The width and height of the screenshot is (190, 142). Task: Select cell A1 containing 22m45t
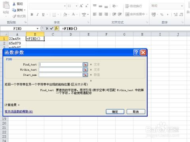17,39
